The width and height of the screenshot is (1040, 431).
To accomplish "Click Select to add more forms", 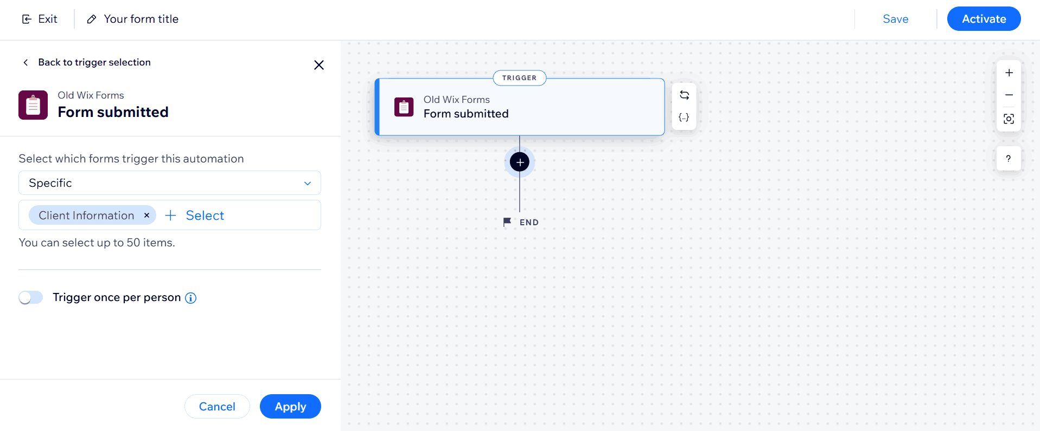I will [194, 216].
